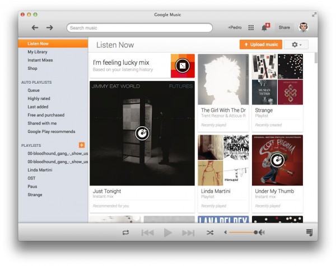The image size is (336, 266).
Task: Start instant mix radio icon on Just Tonight
Action: coord(142,133)
